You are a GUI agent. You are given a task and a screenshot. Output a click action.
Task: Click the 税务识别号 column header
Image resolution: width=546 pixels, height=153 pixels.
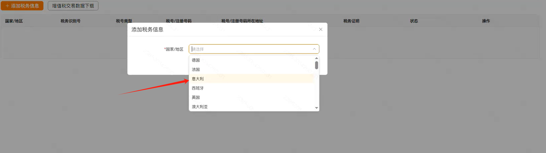click(71, 21)
